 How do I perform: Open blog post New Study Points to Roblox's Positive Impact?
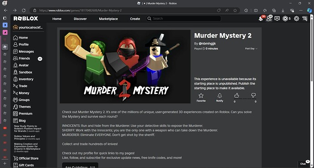[28, 128]
